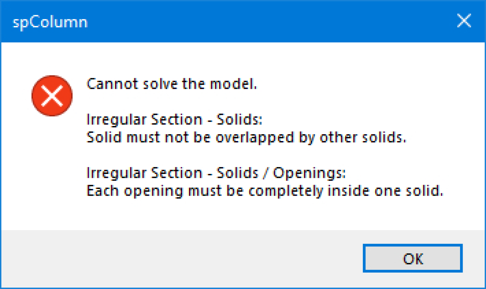The image size is (486, 289).
Task: Close the spColumn error dialog
Action: tap(464, 21)
